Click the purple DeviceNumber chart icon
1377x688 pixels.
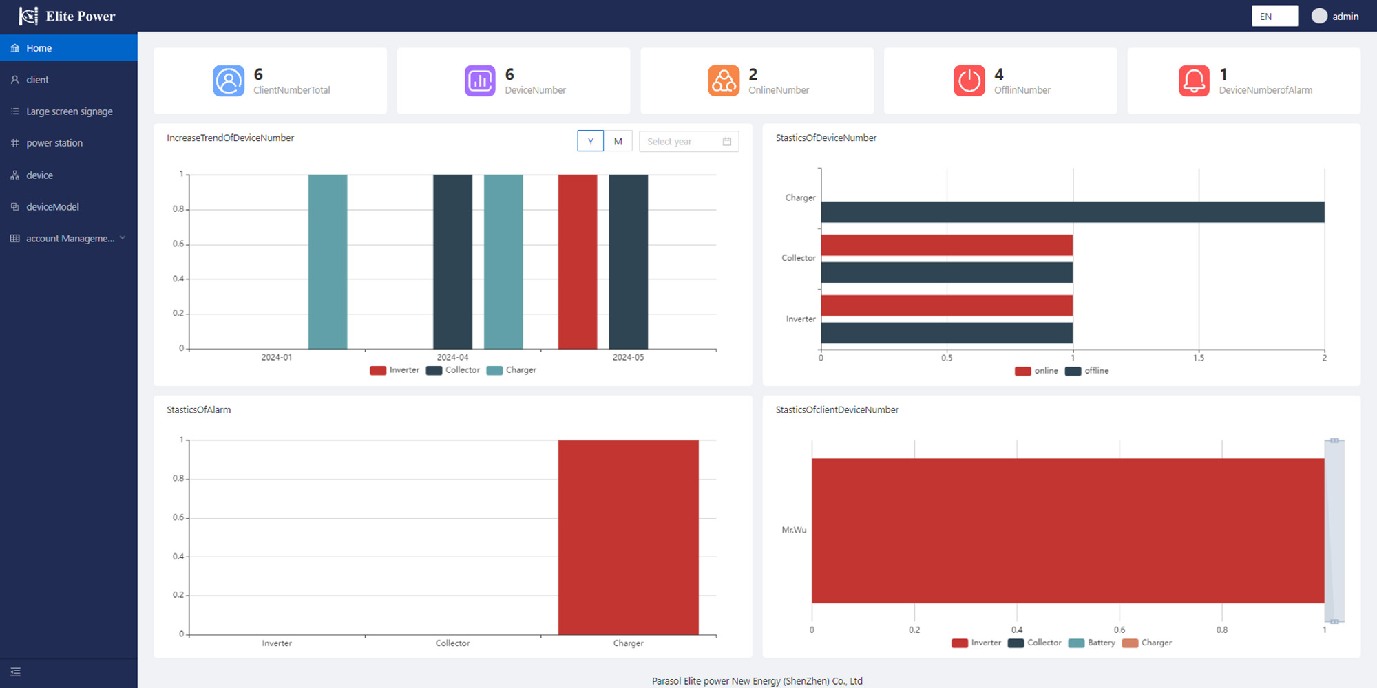pyautogui.click(x=480, y=81)
